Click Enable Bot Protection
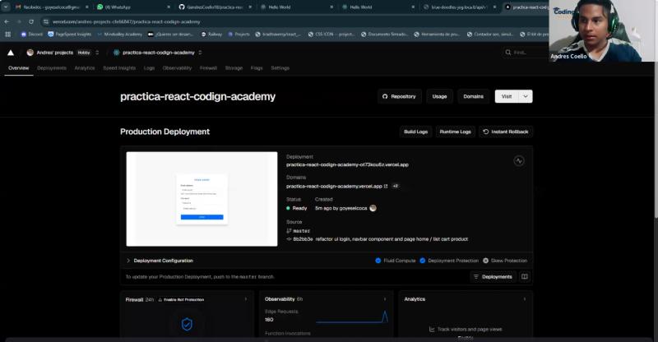The image size is (658, 342). 181,299
